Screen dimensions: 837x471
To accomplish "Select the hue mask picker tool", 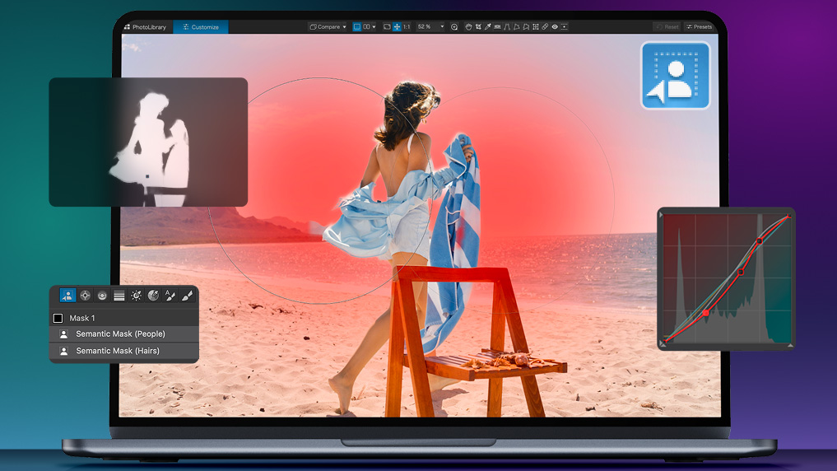I will pos(153,296).
